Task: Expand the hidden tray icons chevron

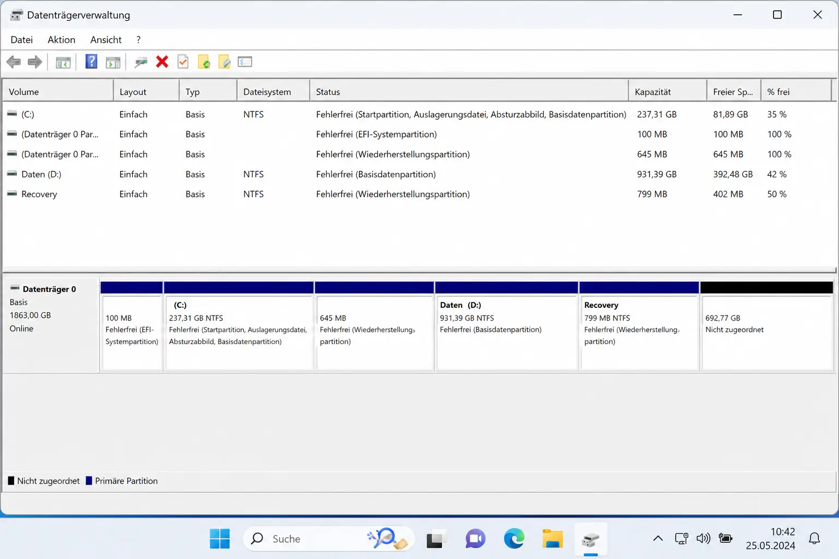Action: (x=658, y=539)
